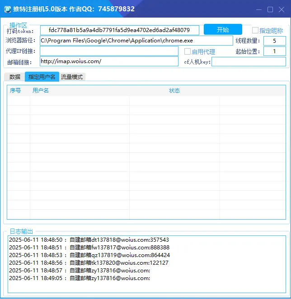Click the 起始位置 field showing 1
Viewport: 291px width, 299px height.
(x=275, y=51)
